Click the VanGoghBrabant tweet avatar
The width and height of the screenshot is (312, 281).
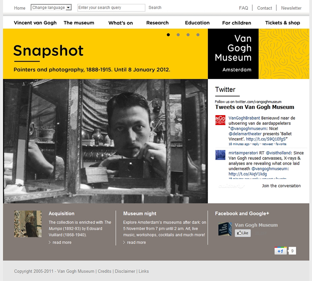click(x=220, y=120)
